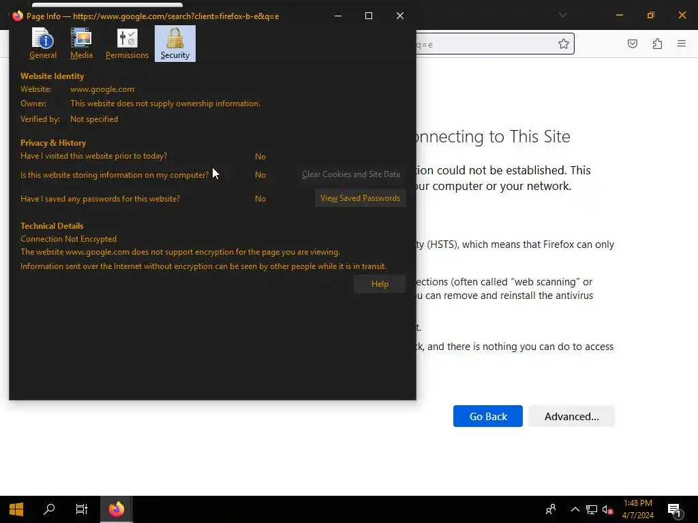The image size is (698, 523).
Task: Open Firefox hamburger application menu
Action: click(682, 44)
